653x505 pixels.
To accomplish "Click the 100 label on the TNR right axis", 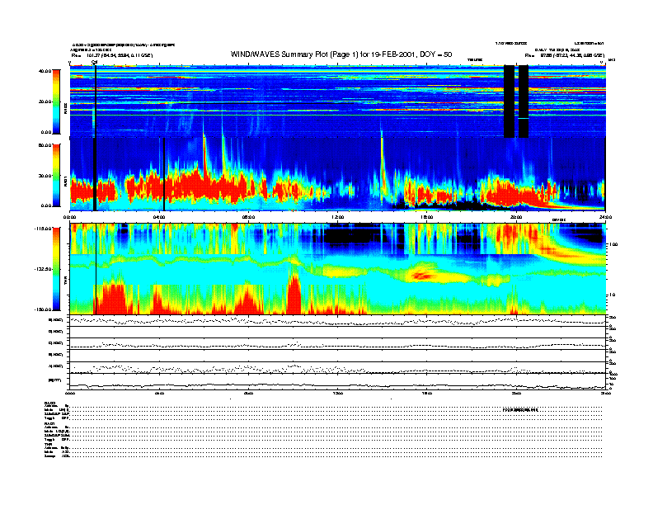I will point(613,244).
